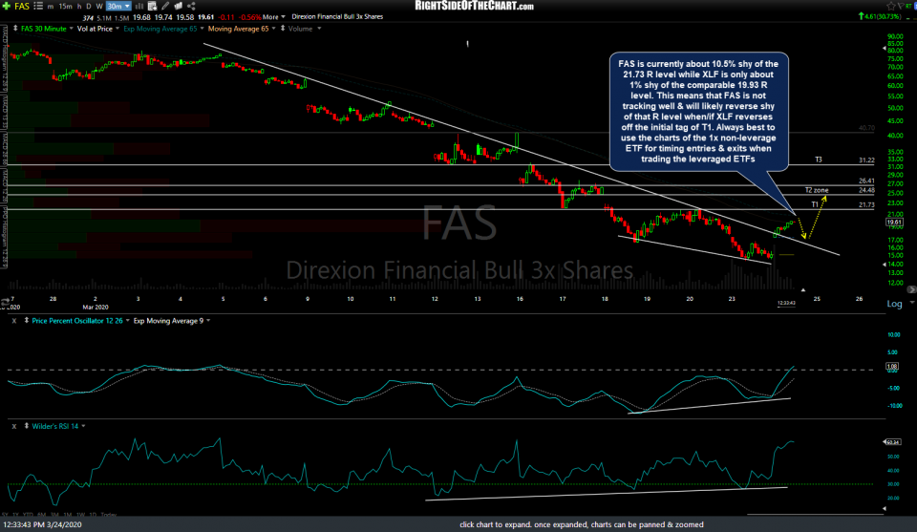Click move arrows beside FAS 30 Minute
Screen dimensions: 917x532
pos(15,29)
